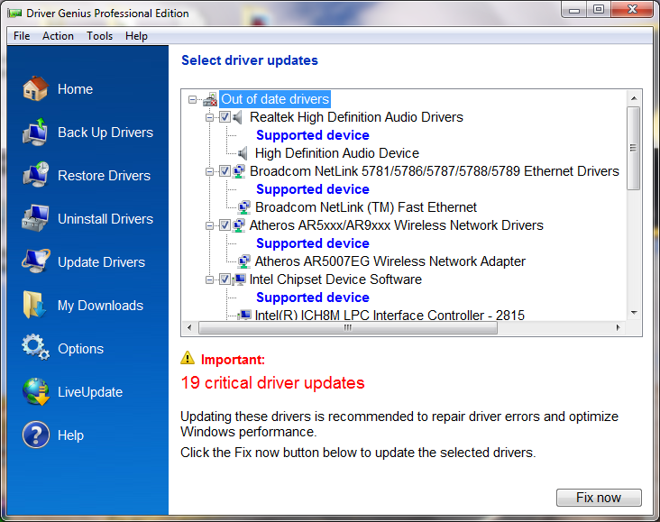Click network icon beside Broadcom NetLink Fast Ethernet
660x522 pixels.
[x=243, y=207]
